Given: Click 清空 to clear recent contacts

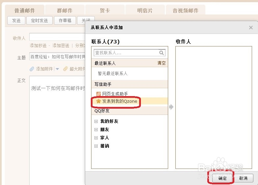Looking at the screenshot, I should tap(161, 63).
